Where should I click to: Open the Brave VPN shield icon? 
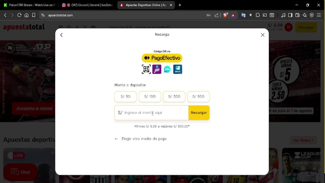pyautogui.click(x=312, y=15)
